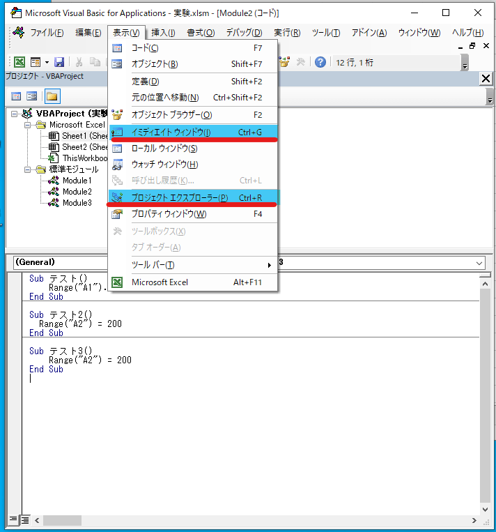Open the ヘルプ(H) menu
The height and width of the screenshot is (532, 496).
pos(467,33)
